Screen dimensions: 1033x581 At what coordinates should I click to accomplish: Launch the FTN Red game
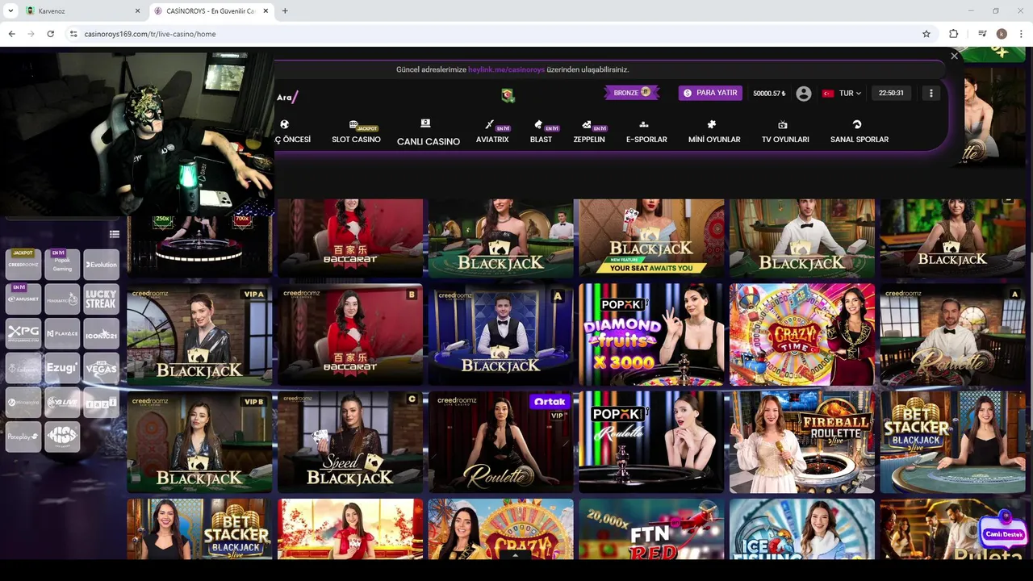(x=651, y=529)
